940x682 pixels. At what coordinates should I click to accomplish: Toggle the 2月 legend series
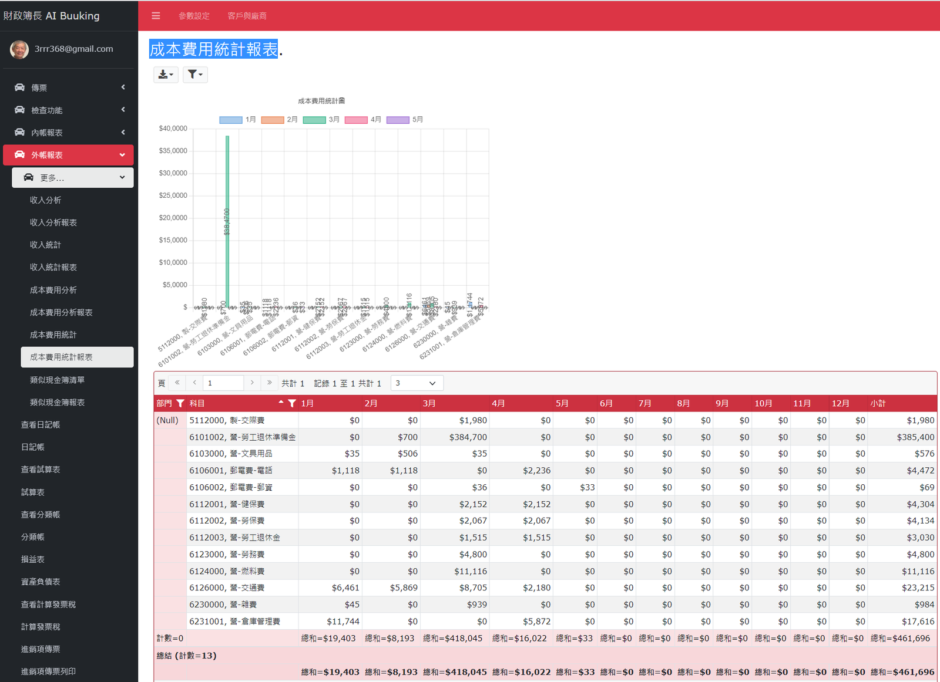(279, 119)
